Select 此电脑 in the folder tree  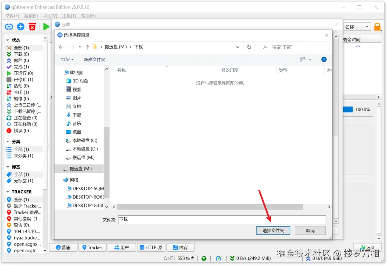click(x=73, y=73)
